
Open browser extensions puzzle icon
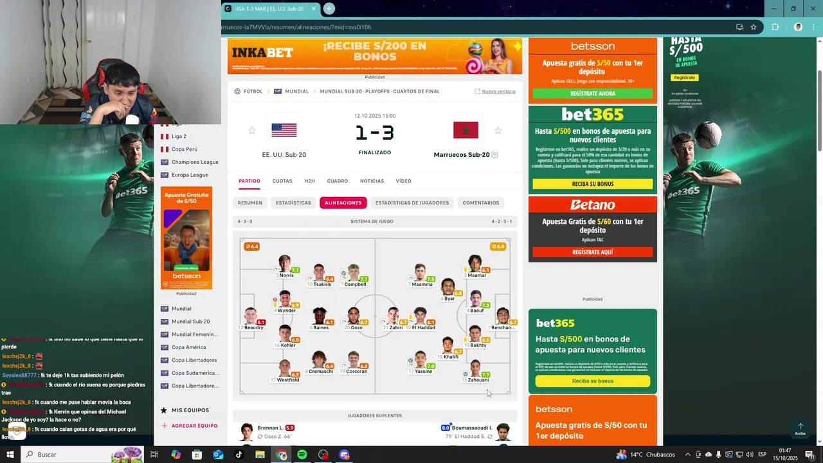click(x=775, y=27)
